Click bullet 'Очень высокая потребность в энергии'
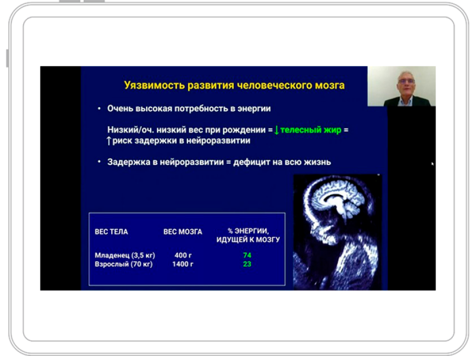 point(189,109)
